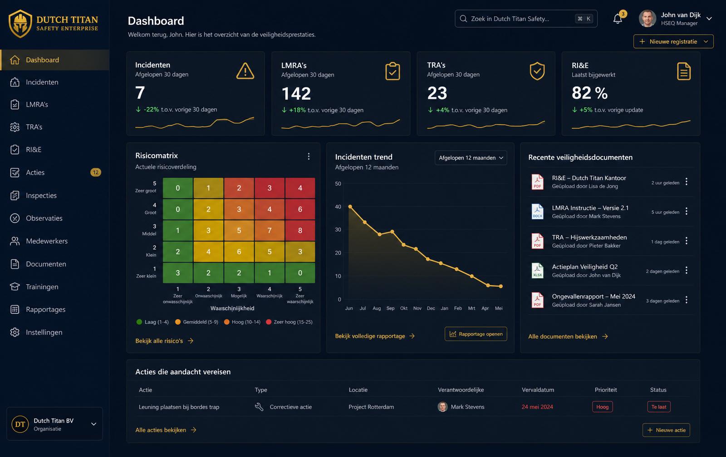This screenshot has height=457, width=726.
Task: Follow the Bekijk volledige rapportage link
Action: click(375, 336)
